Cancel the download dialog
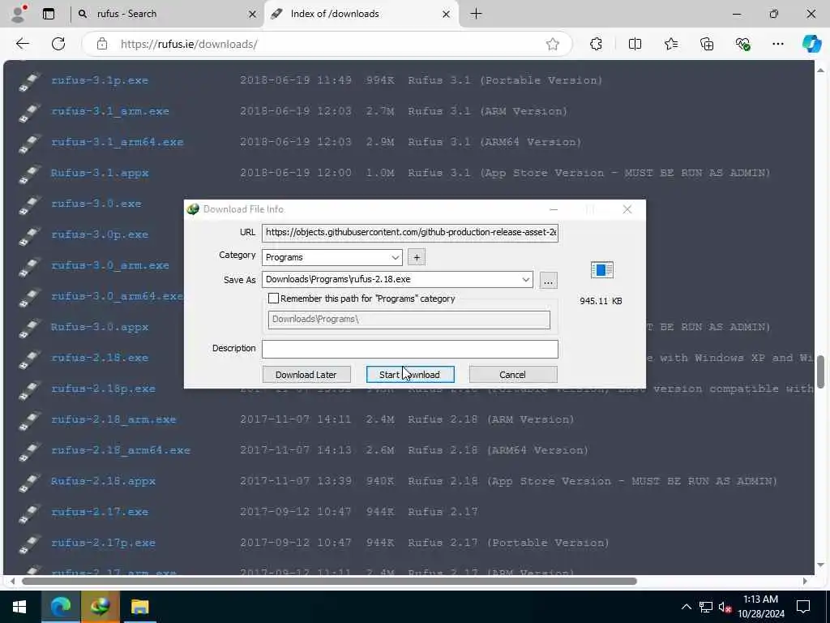Image resolution: width=830 pixels, height=623 pixels. [512, 375]
